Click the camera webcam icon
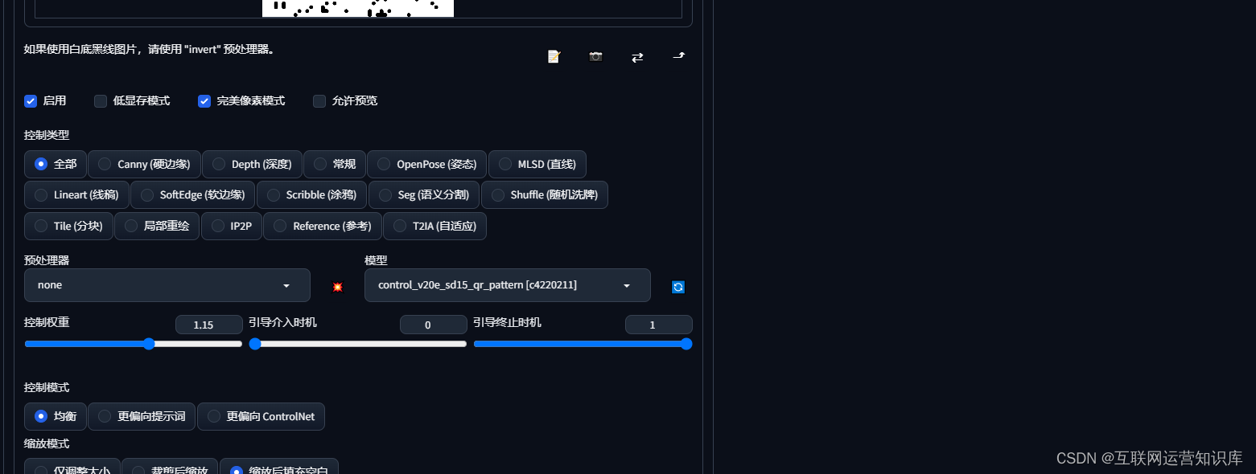 pos(595,56)
